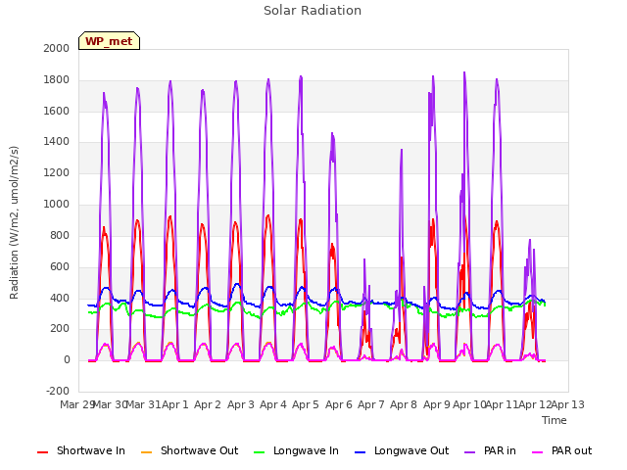Click the green Longwave In legend swatch
This screenshot has height=470, width=627.
point(259,452)
